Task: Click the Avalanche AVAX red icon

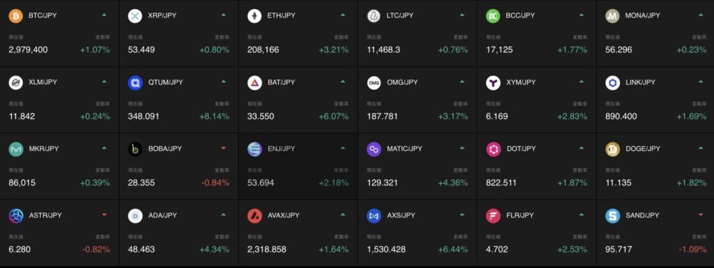Action: coord(255,216)
